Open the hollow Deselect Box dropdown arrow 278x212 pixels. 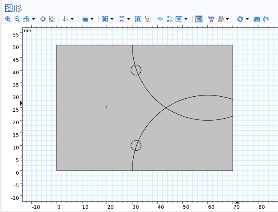click(x=128, y=19)
